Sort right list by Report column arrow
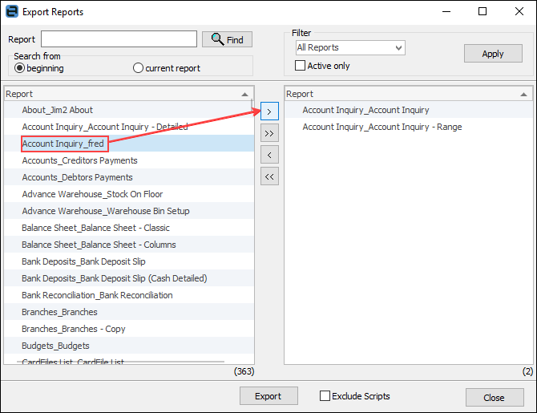This screenshot has width=537, height=413. (523, 95)
